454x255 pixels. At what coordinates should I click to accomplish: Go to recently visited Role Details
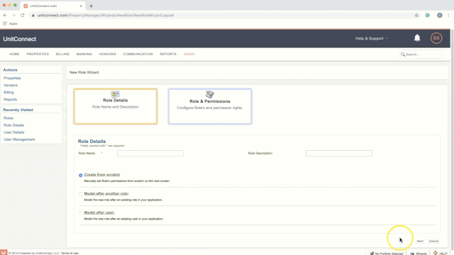click(13, 125)
